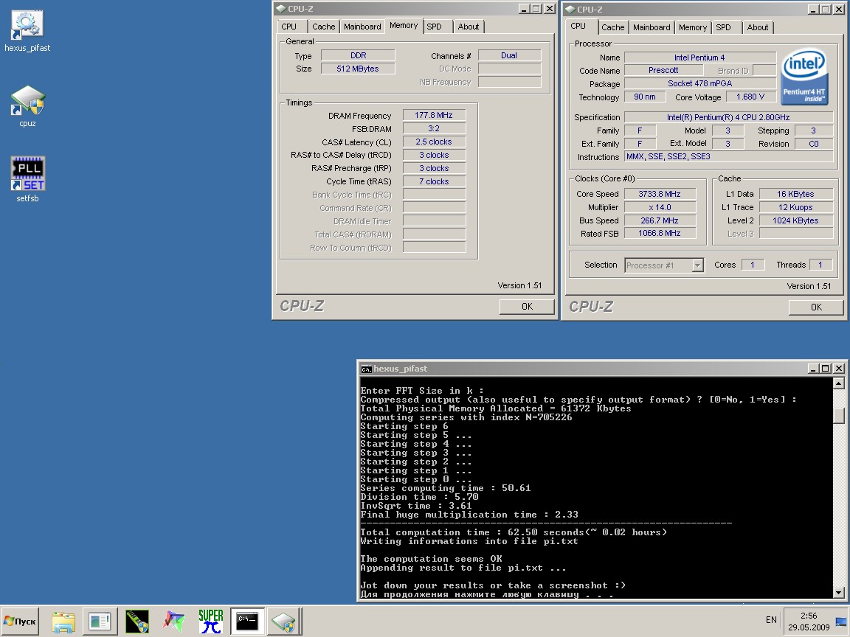Switch to Mainboard tab in Memory CPU-Z window
Viewport: 850px width, 637px height.
pos(362,27)
